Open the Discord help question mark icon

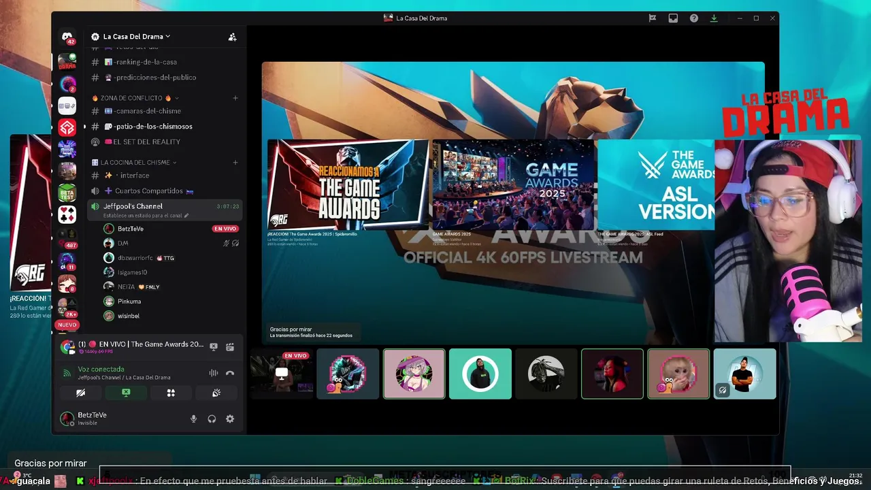pyautogui.click(x=693, y=18)
